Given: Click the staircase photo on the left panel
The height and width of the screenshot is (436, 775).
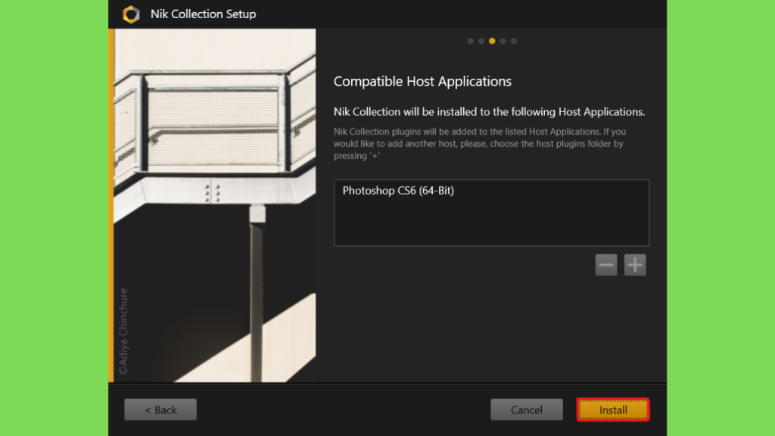Looking at the screenshot, I should point(214,205).
